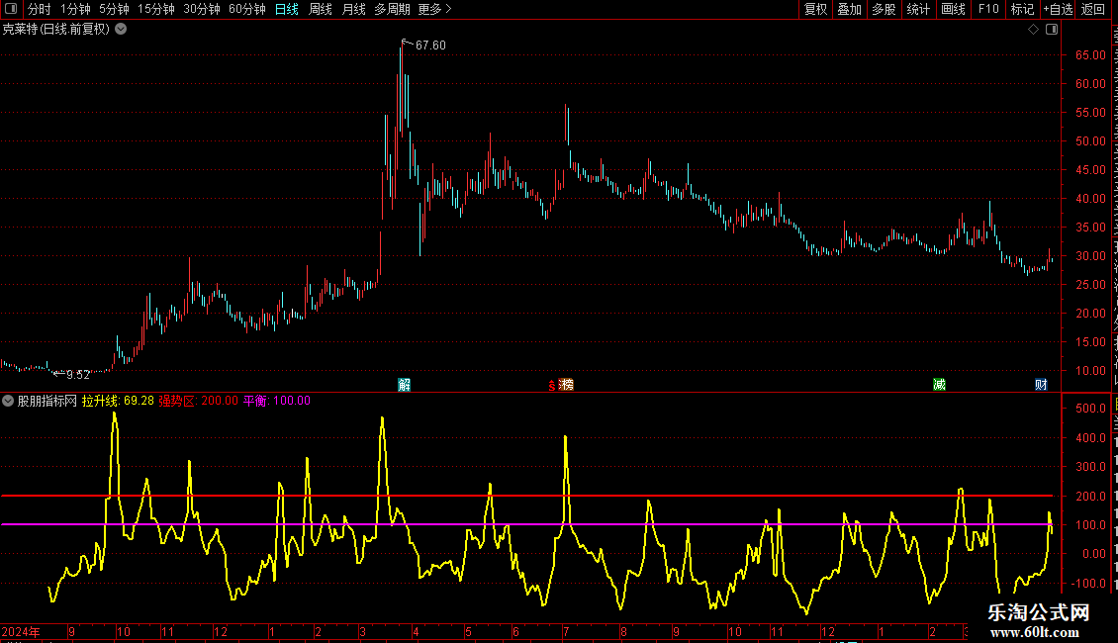
Task: Add stock via +自选 button
Action: click(x=1058, y=9)
